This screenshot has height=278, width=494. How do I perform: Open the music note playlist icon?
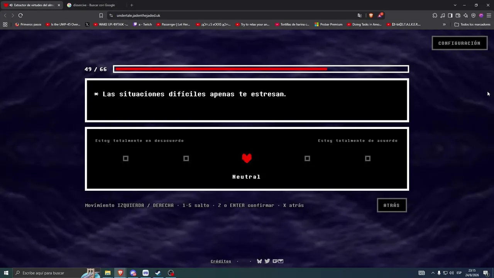(x=443, y=15)
